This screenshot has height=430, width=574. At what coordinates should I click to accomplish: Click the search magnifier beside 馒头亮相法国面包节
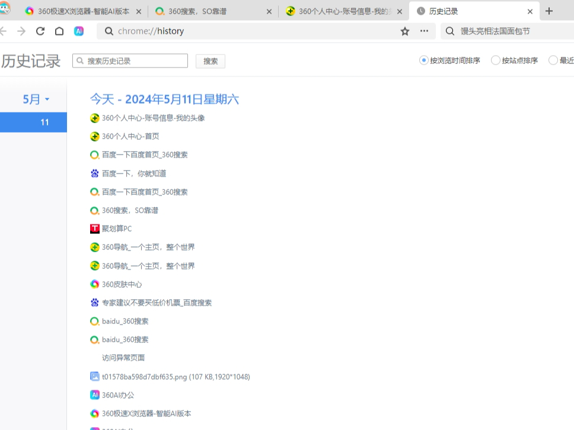coord(450,31)
